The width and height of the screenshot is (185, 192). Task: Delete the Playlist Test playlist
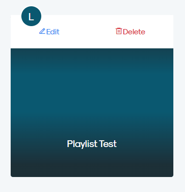coord(130,31)
